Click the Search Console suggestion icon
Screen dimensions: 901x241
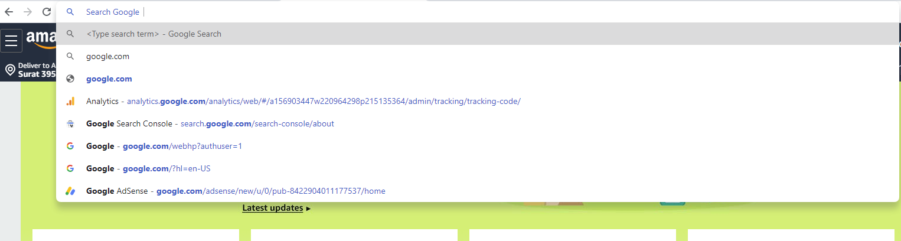pos(70,123)
